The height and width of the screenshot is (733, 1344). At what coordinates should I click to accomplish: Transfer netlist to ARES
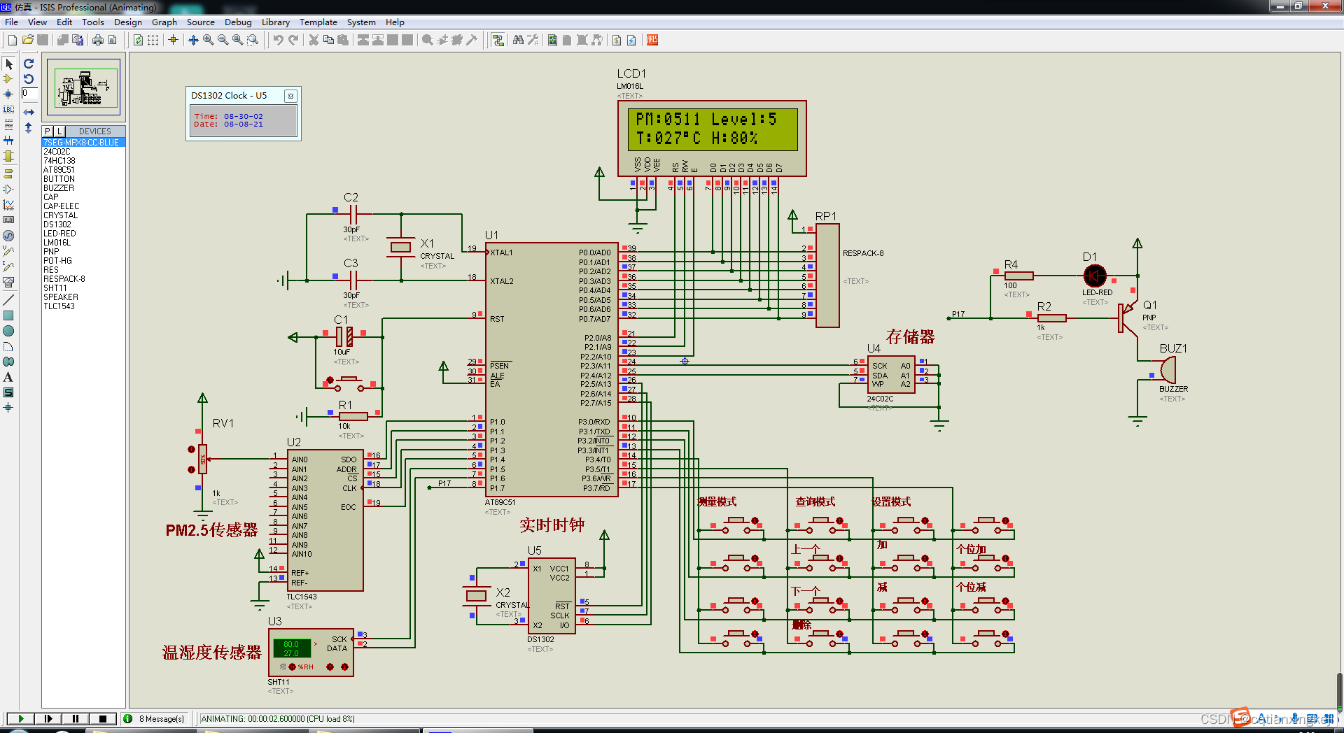point(652,40)
